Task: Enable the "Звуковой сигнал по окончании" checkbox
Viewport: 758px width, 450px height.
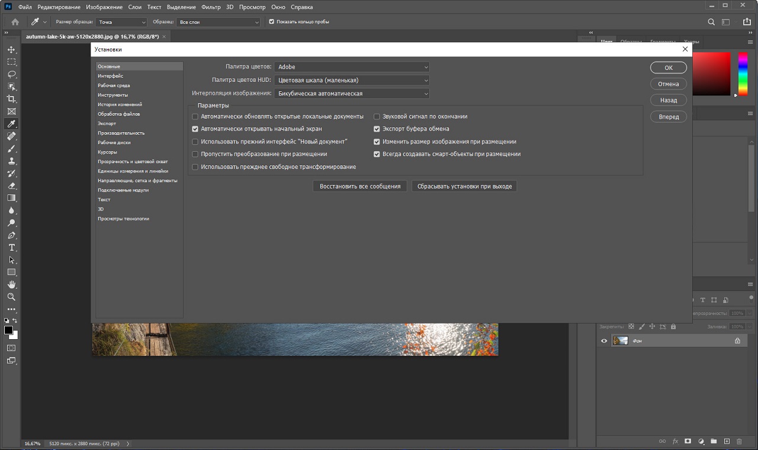Action: click(377, 117)
